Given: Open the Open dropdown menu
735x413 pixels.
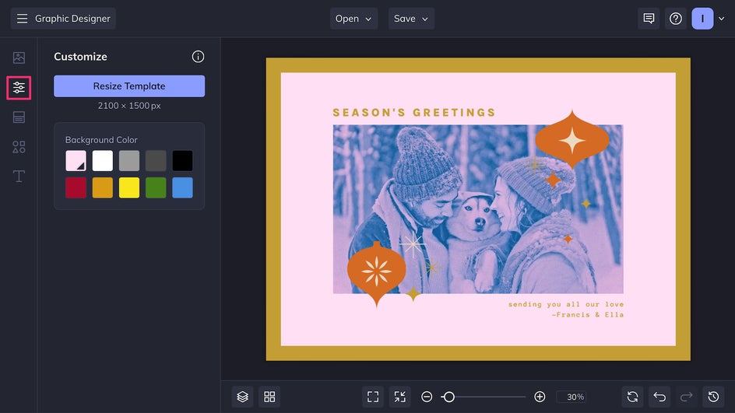Looking at the screenshot, I should (x=353, y=19).
